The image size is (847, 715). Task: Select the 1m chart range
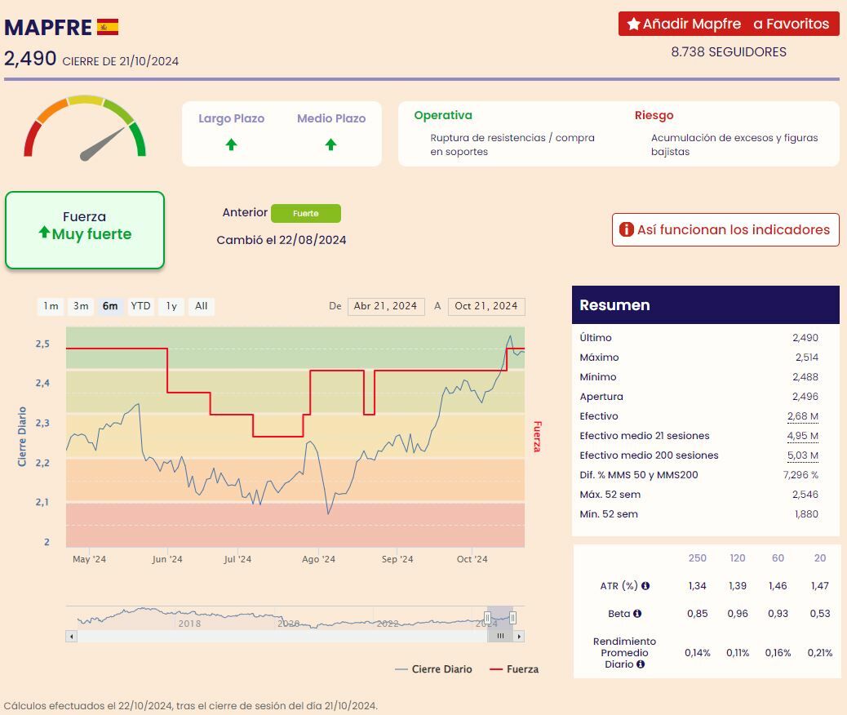point(51,306)
